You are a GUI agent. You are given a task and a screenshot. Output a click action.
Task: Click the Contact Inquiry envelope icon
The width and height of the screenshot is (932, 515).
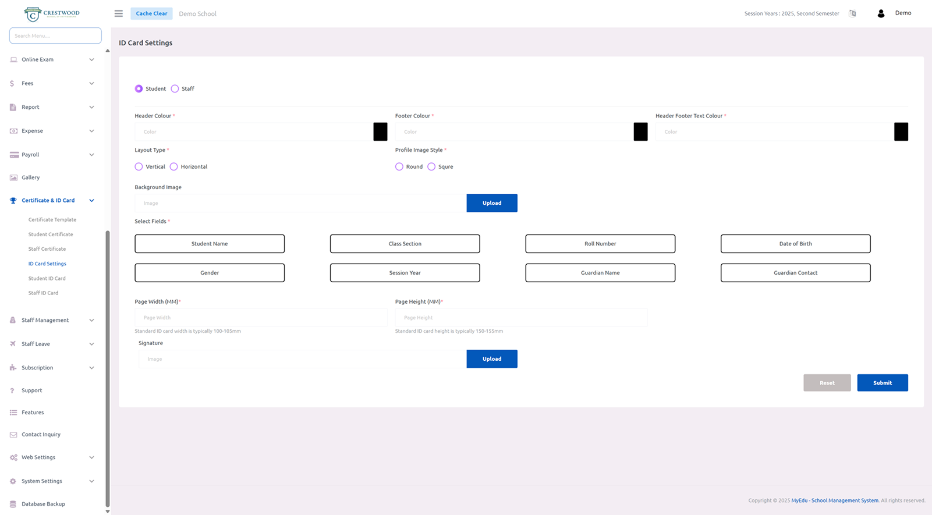coord(13,435)
